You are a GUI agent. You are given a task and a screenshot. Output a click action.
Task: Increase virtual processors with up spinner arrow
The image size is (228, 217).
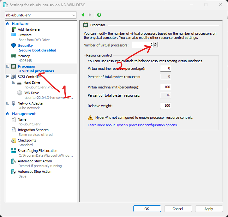(x=155, y=44)
